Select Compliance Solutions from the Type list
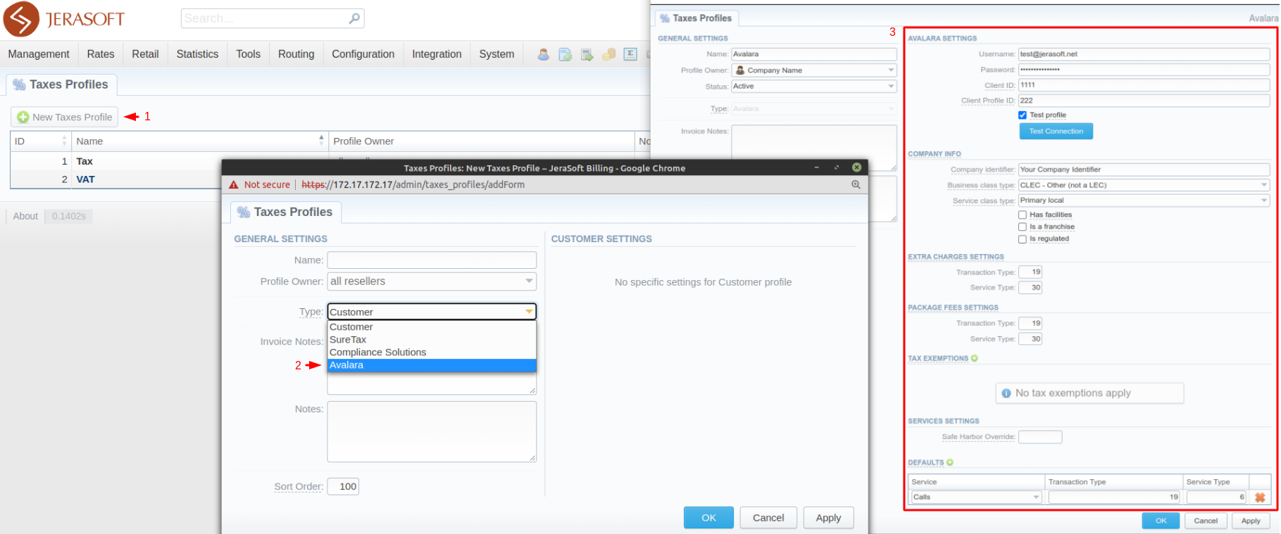 tap(432, 352)
